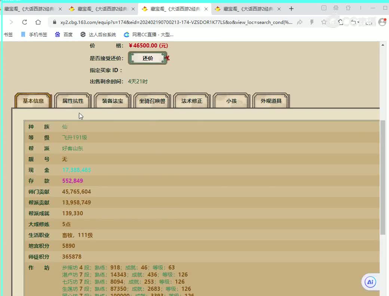Click the deposit value 552,849
This screenshot has width=389, height=296.
pyautogui.click(x=73, y=181)
